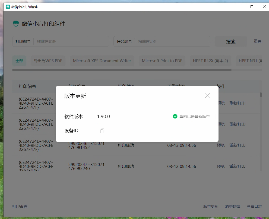Click 清空数据 at the bottom
269x219 pixels.
pyautogui.click(x=233, y=206)
